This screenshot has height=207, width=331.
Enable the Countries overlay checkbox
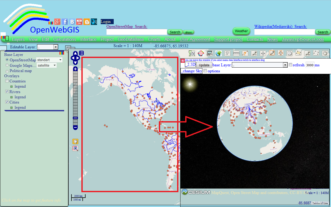tap(7, 81)
